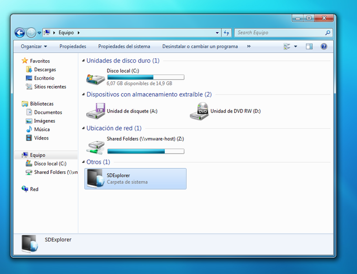The width and height of the screenshot is (357, 274).
Task: Open Descargas folder in sidebar
Action: click(45, 70)
